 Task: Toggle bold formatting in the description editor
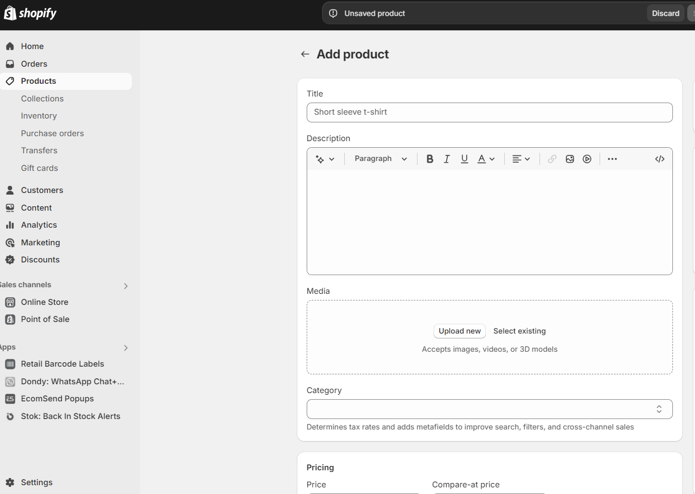point(430,159)
